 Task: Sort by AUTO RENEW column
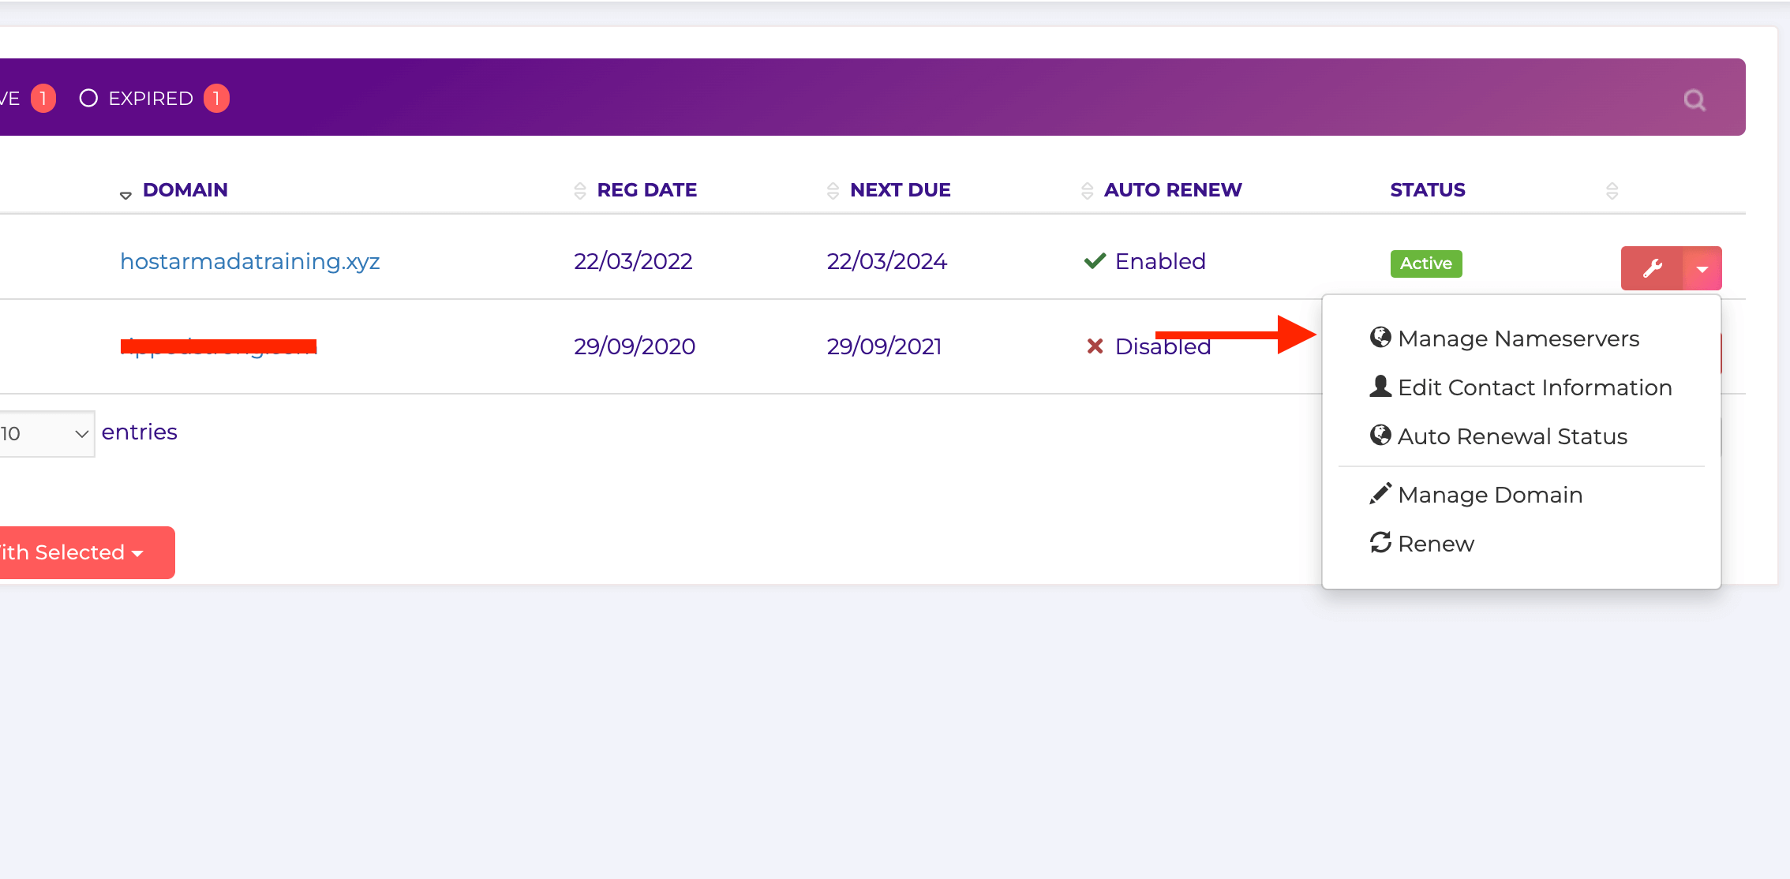[x=1172, y=190]
